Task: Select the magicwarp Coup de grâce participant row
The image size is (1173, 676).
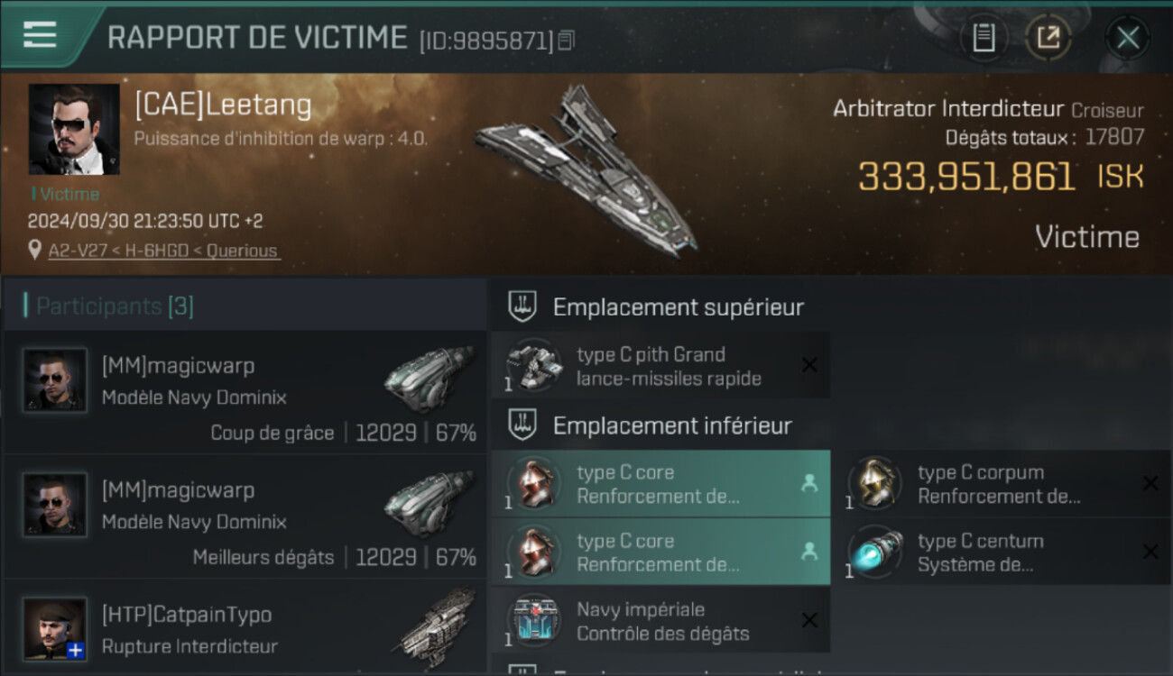Action: 245,393
